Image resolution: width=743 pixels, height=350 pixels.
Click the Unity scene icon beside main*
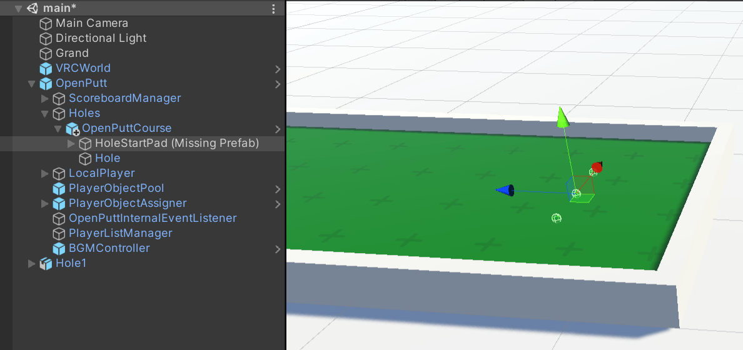coord(33,8)
